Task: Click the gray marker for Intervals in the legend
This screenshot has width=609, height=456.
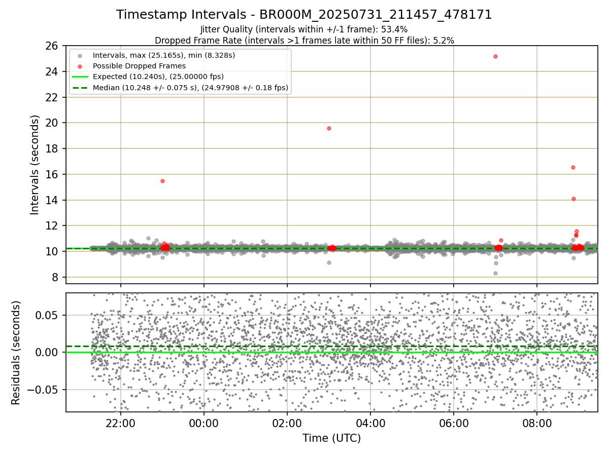Action: [80, 55]
